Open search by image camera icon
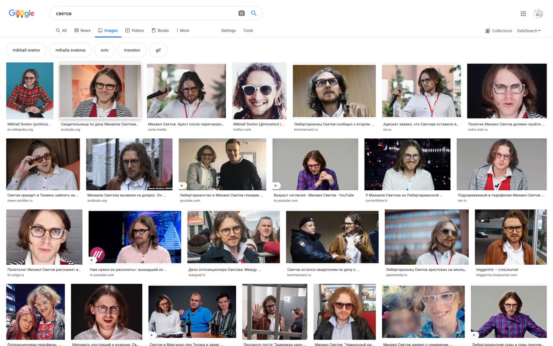 coord(242,13)
